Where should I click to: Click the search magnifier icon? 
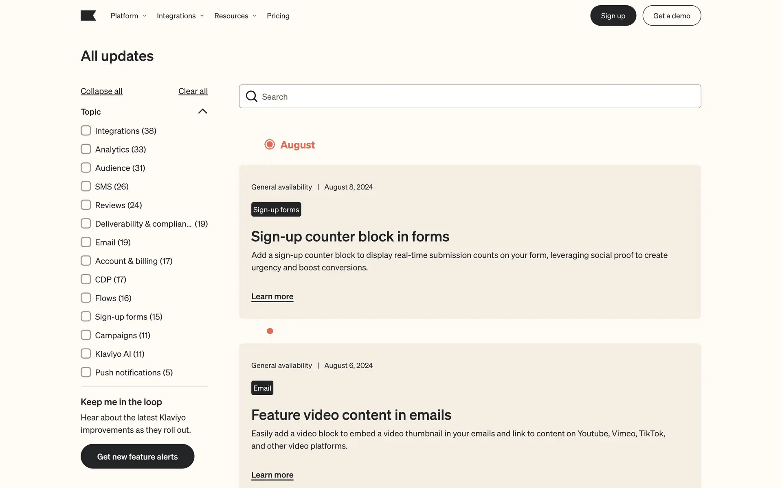click(252, 96)
